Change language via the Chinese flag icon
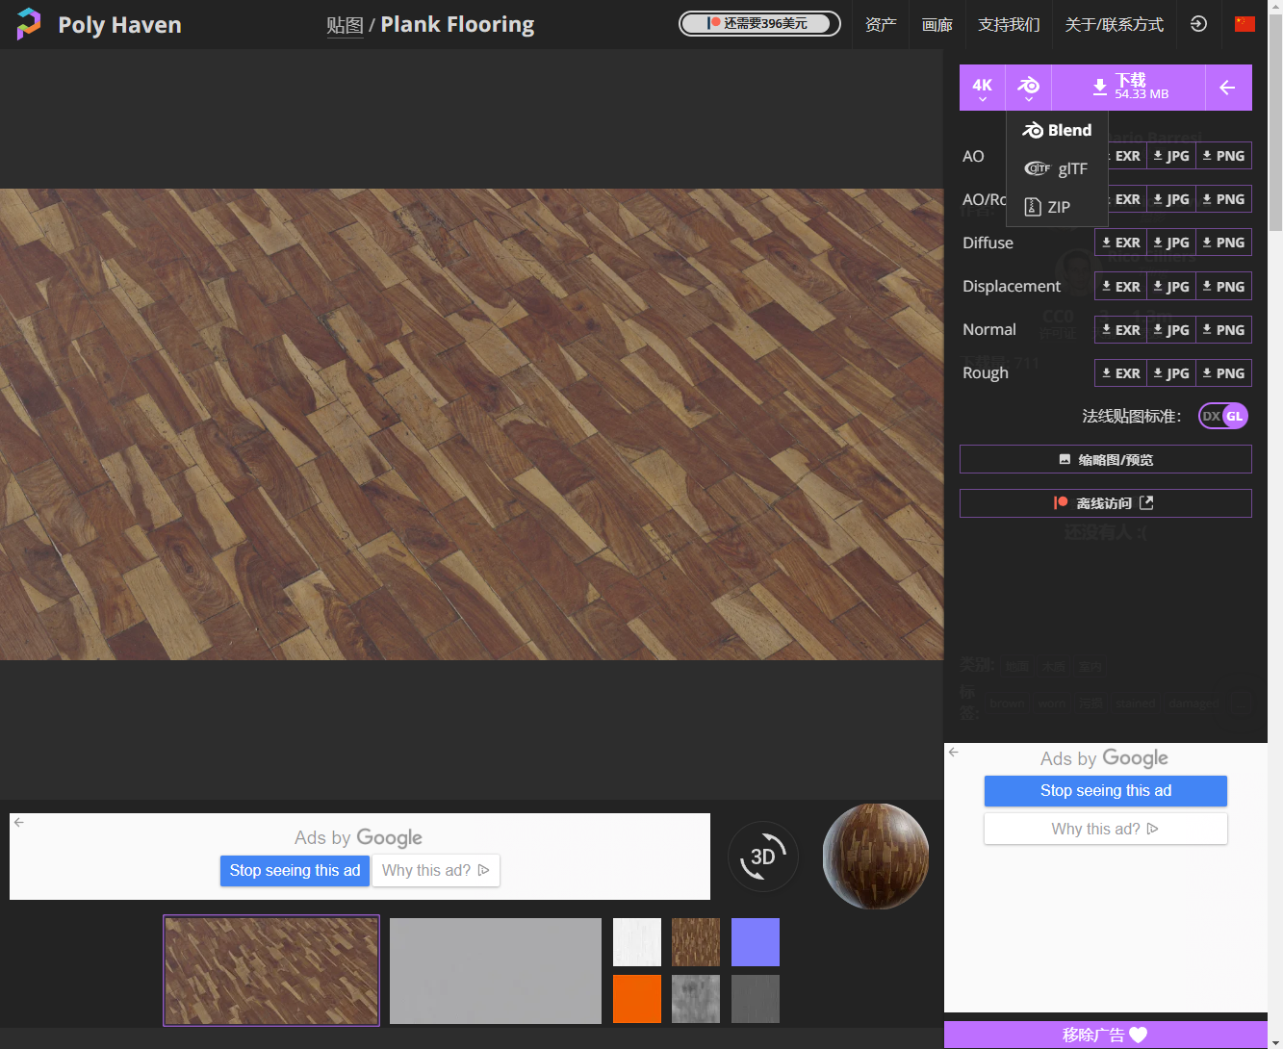Image resolution: width=1283 pixels, height=1049 pixels. coord(1245,24)
